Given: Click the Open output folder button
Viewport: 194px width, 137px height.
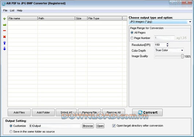Looking at the screenshot, I should (x=100, y=126).
